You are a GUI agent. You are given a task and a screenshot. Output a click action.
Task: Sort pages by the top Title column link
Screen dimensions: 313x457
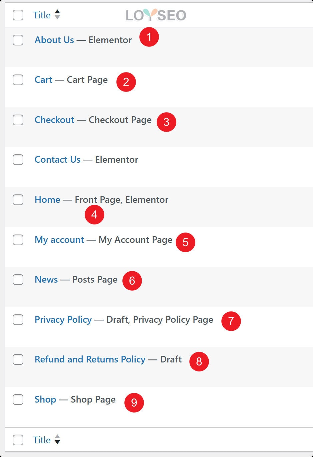[x=42, y=15]
